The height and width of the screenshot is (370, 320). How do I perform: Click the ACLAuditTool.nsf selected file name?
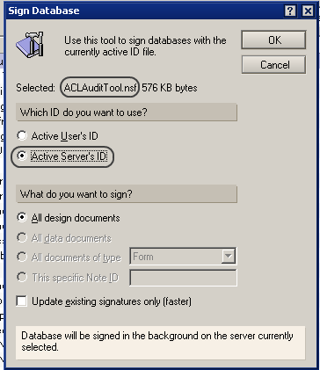tap(100, 88)
